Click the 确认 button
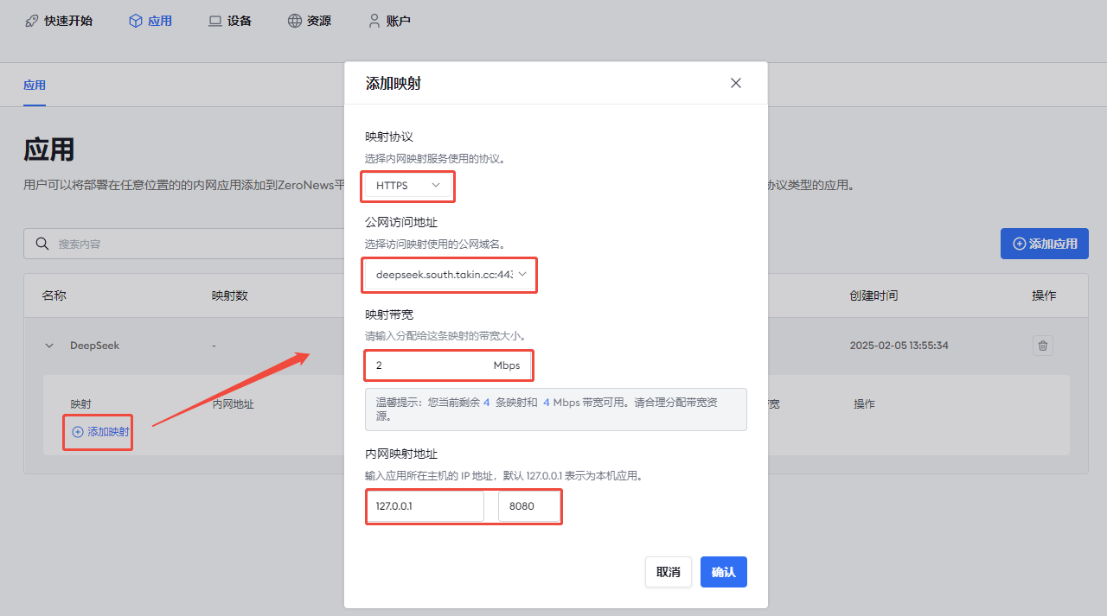The image size is (1107, 616). point(724,572)
